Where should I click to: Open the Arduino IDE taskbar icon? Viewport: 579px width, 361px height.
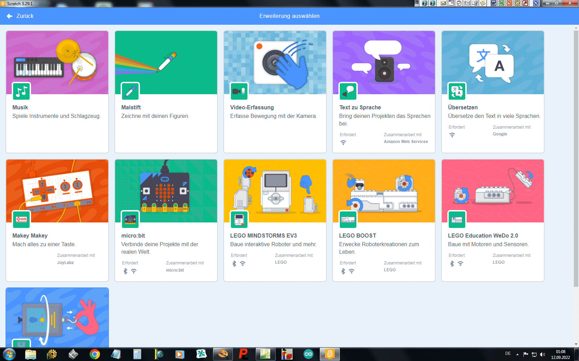tap(308, 354)
